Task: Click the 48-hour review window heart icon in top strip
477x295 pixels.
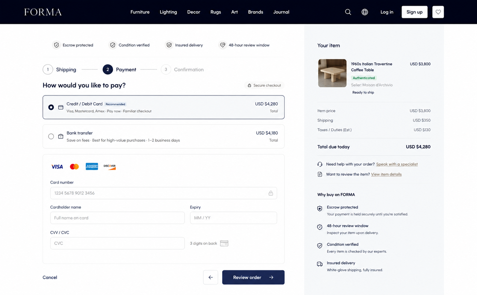Action: [x=223, y=45]
